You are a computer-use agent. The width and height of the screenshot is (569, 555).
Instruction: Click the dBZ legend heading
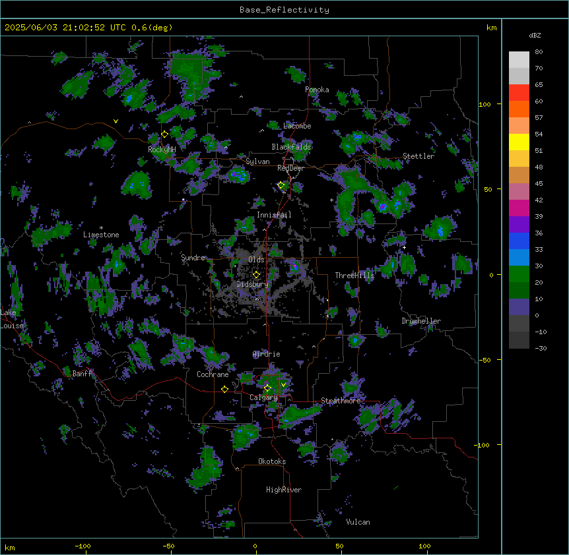click(535, 35)
